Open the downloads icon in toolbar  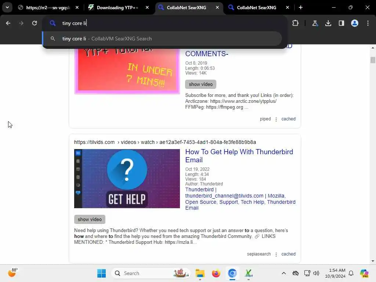click(328, 23)
